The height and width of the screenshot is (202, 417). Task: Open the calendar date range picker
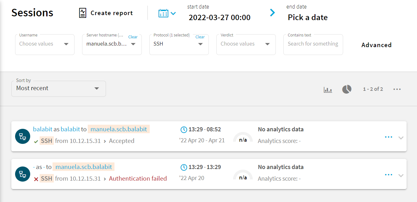pyautogui.click(x=167, y=13)
